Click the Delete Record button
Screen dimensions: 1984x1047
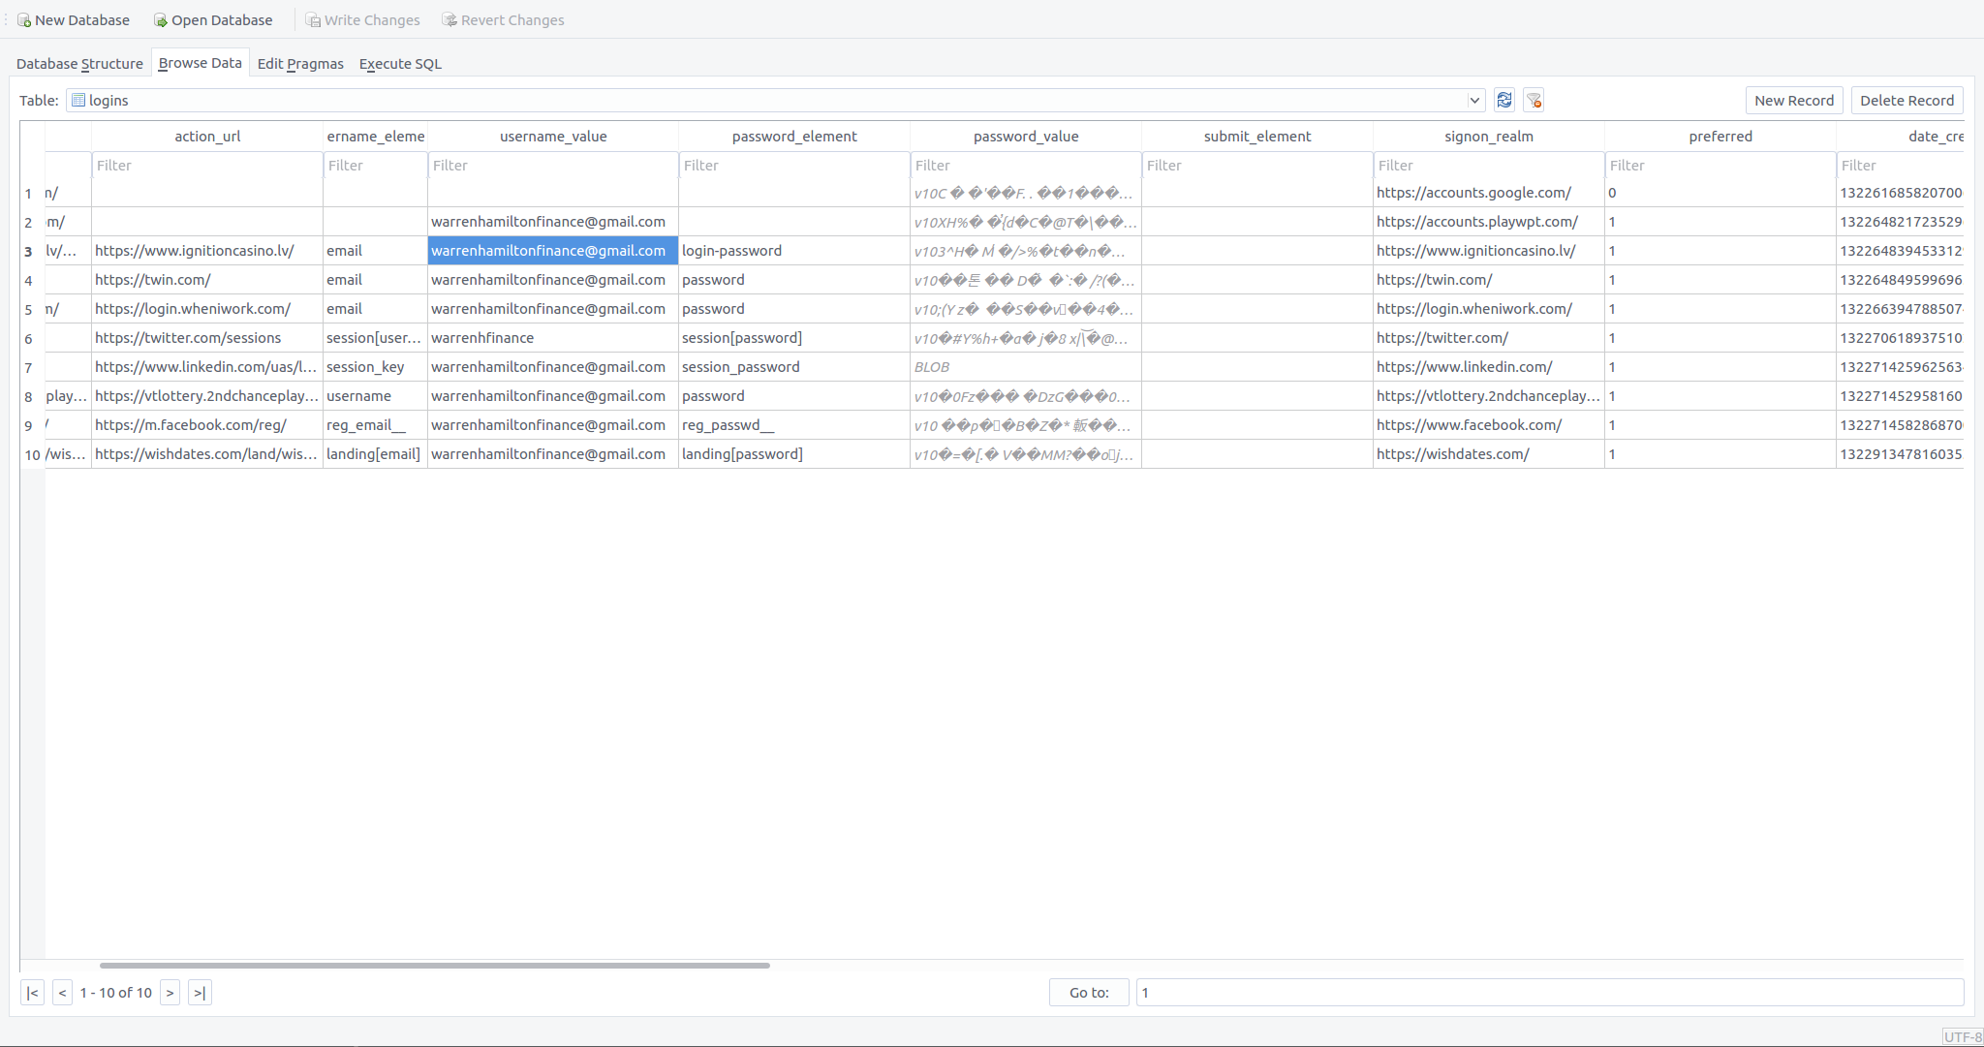click(1906, 100)
